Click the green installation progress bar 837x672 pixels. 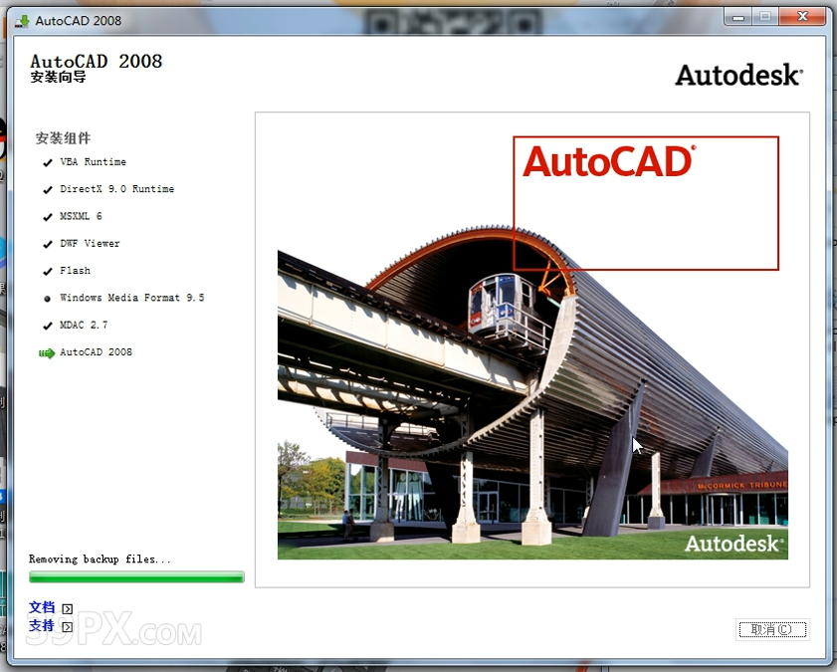tap(135, 576)
